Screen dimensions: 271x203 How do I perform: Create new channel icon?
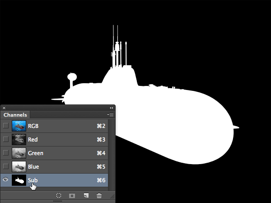point(86,195)
